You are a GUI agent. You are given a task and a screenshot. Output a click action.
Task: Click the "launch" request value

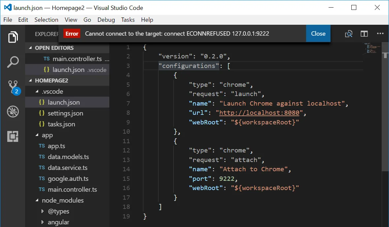pos(246,94)
